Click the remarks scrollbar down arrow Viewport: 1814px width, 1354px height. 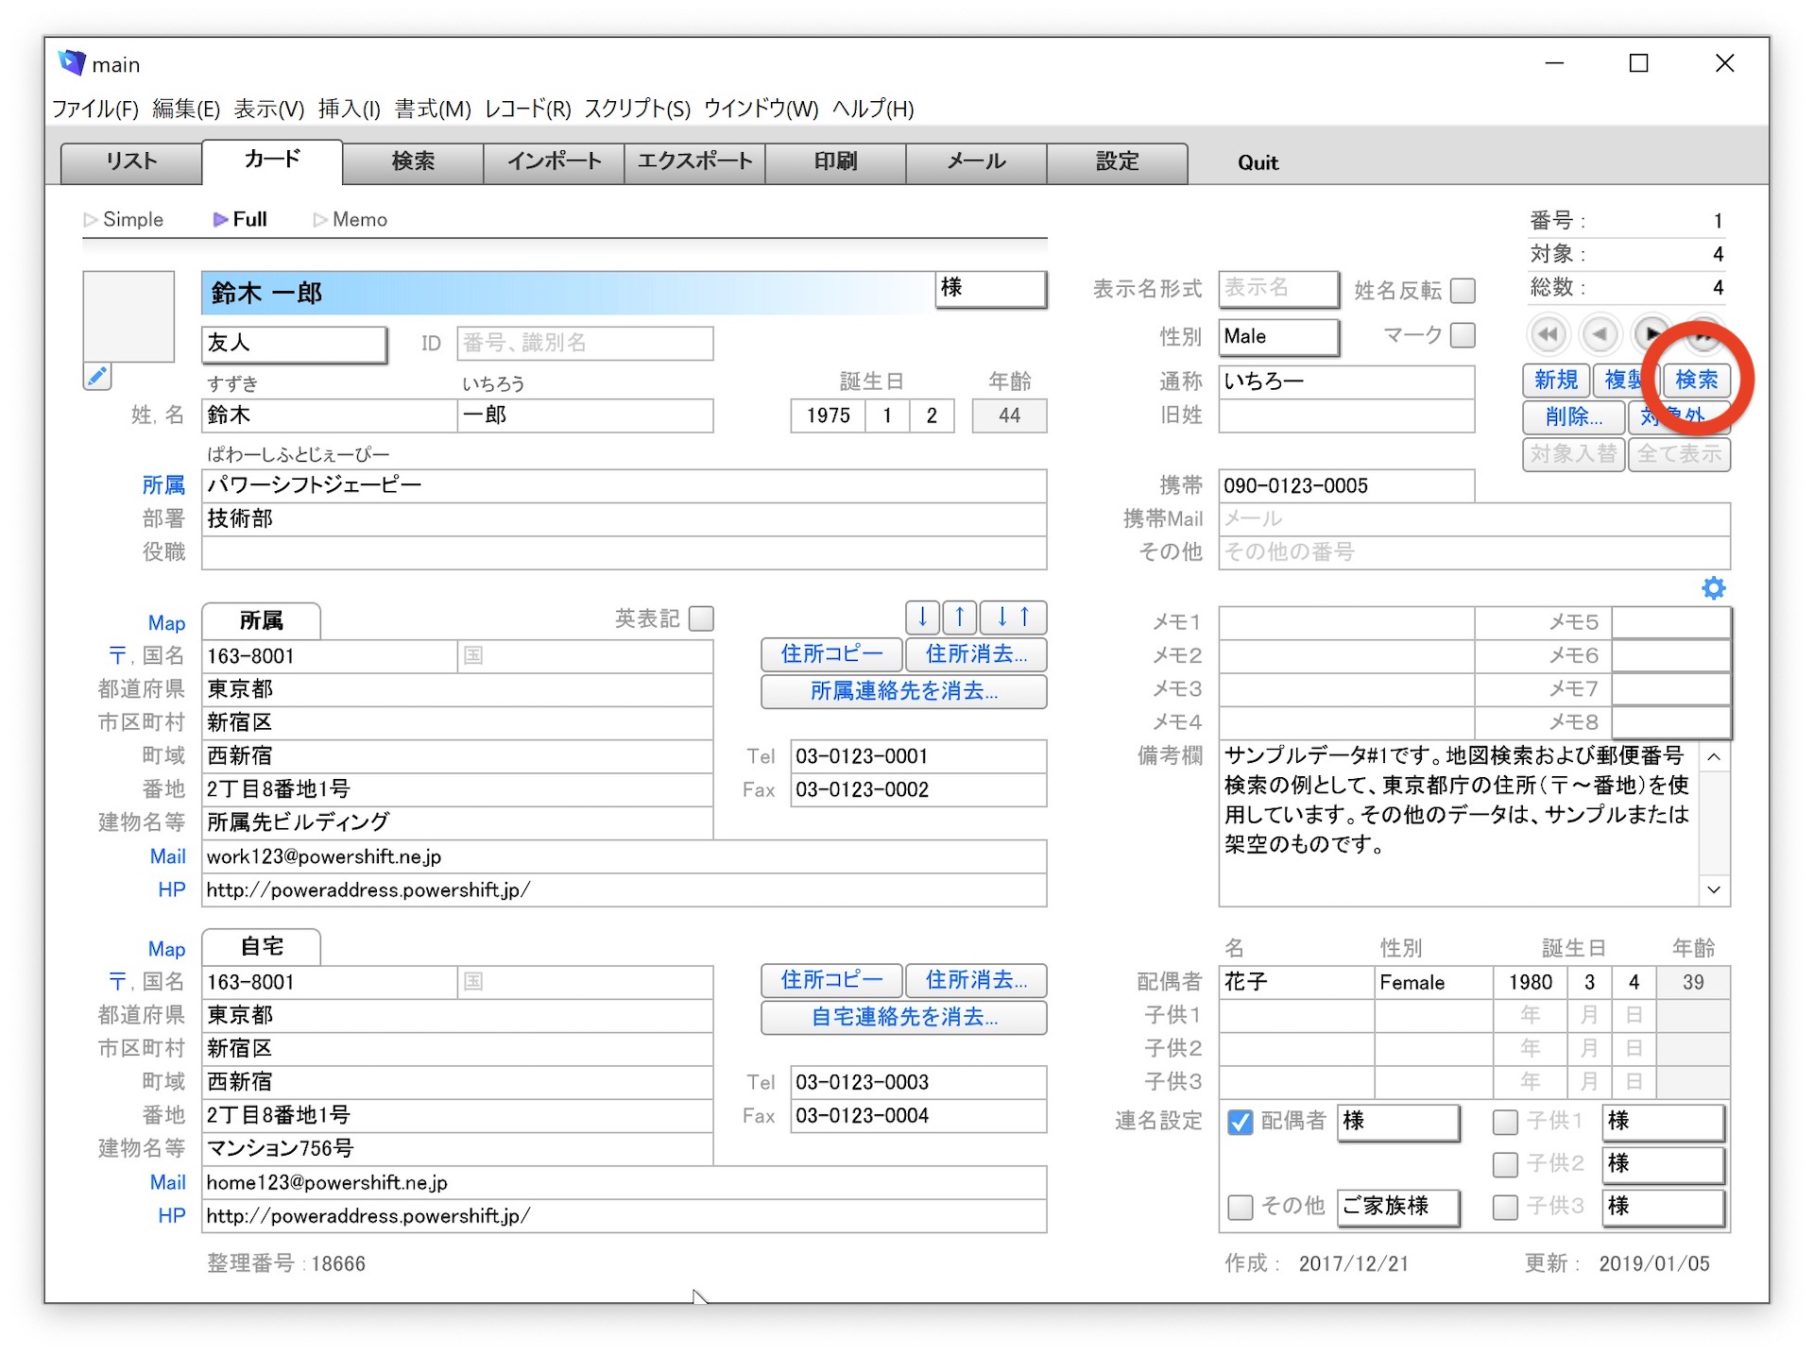[x=1714, y=889]
